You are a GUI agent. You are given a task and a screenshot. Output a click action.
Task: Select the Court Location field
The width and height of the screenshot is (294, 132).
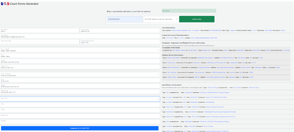click(x=120, y=30)
